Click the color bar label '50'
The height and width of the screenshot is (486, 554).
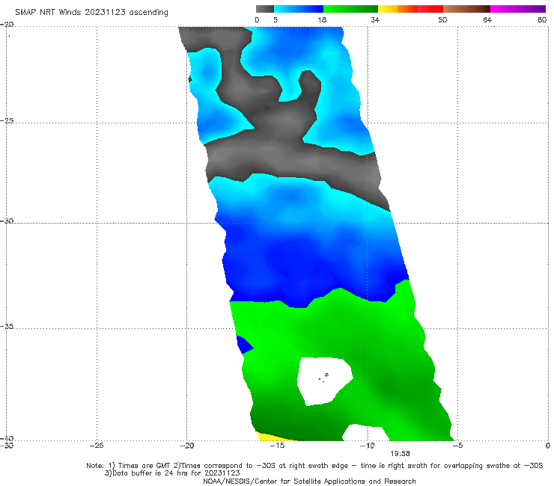(442, 19)
